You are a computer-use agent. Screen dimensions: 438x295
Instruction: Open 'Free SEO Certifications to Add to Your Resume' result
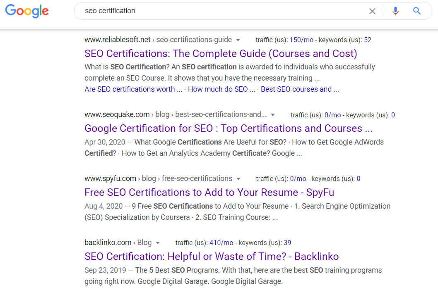(x=209, y=193)
